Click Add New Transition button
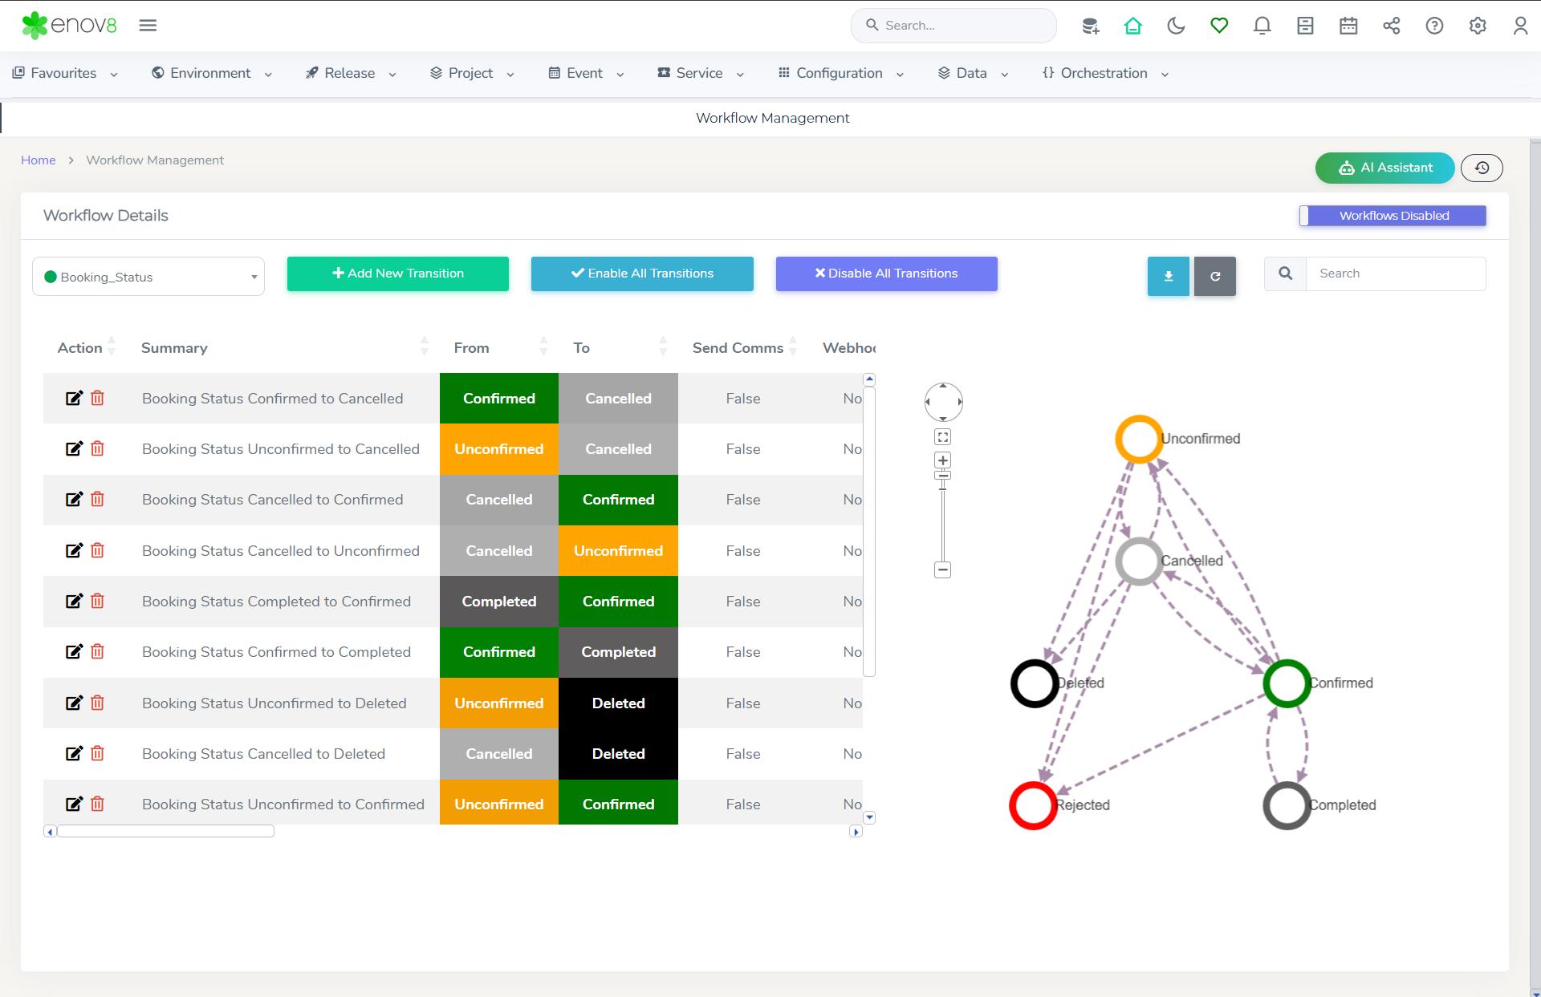The image size is (1541, 997). [398, 274]
